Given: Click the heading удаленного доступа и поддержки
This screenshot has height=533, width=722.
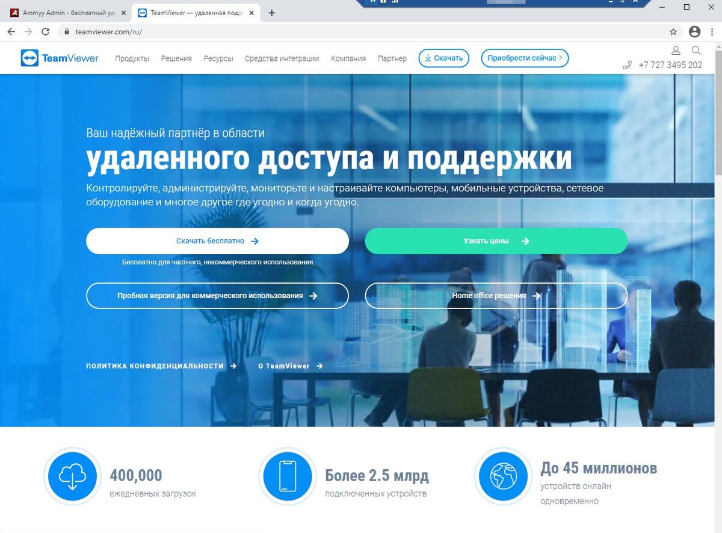Looking at the screenshot, I should pos(329,158).
